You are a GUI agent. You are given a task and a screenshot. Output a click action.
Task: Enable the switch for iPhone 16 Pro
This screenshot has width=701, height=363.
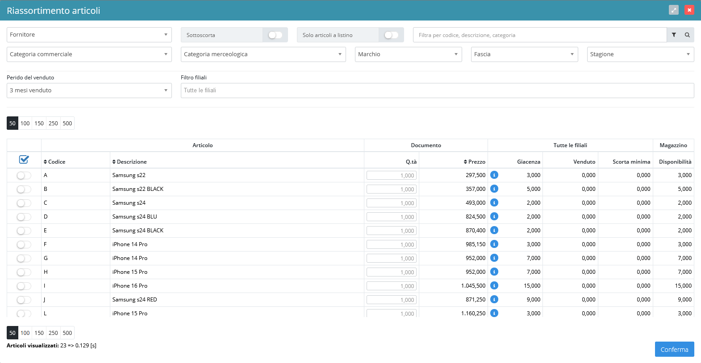24,286
